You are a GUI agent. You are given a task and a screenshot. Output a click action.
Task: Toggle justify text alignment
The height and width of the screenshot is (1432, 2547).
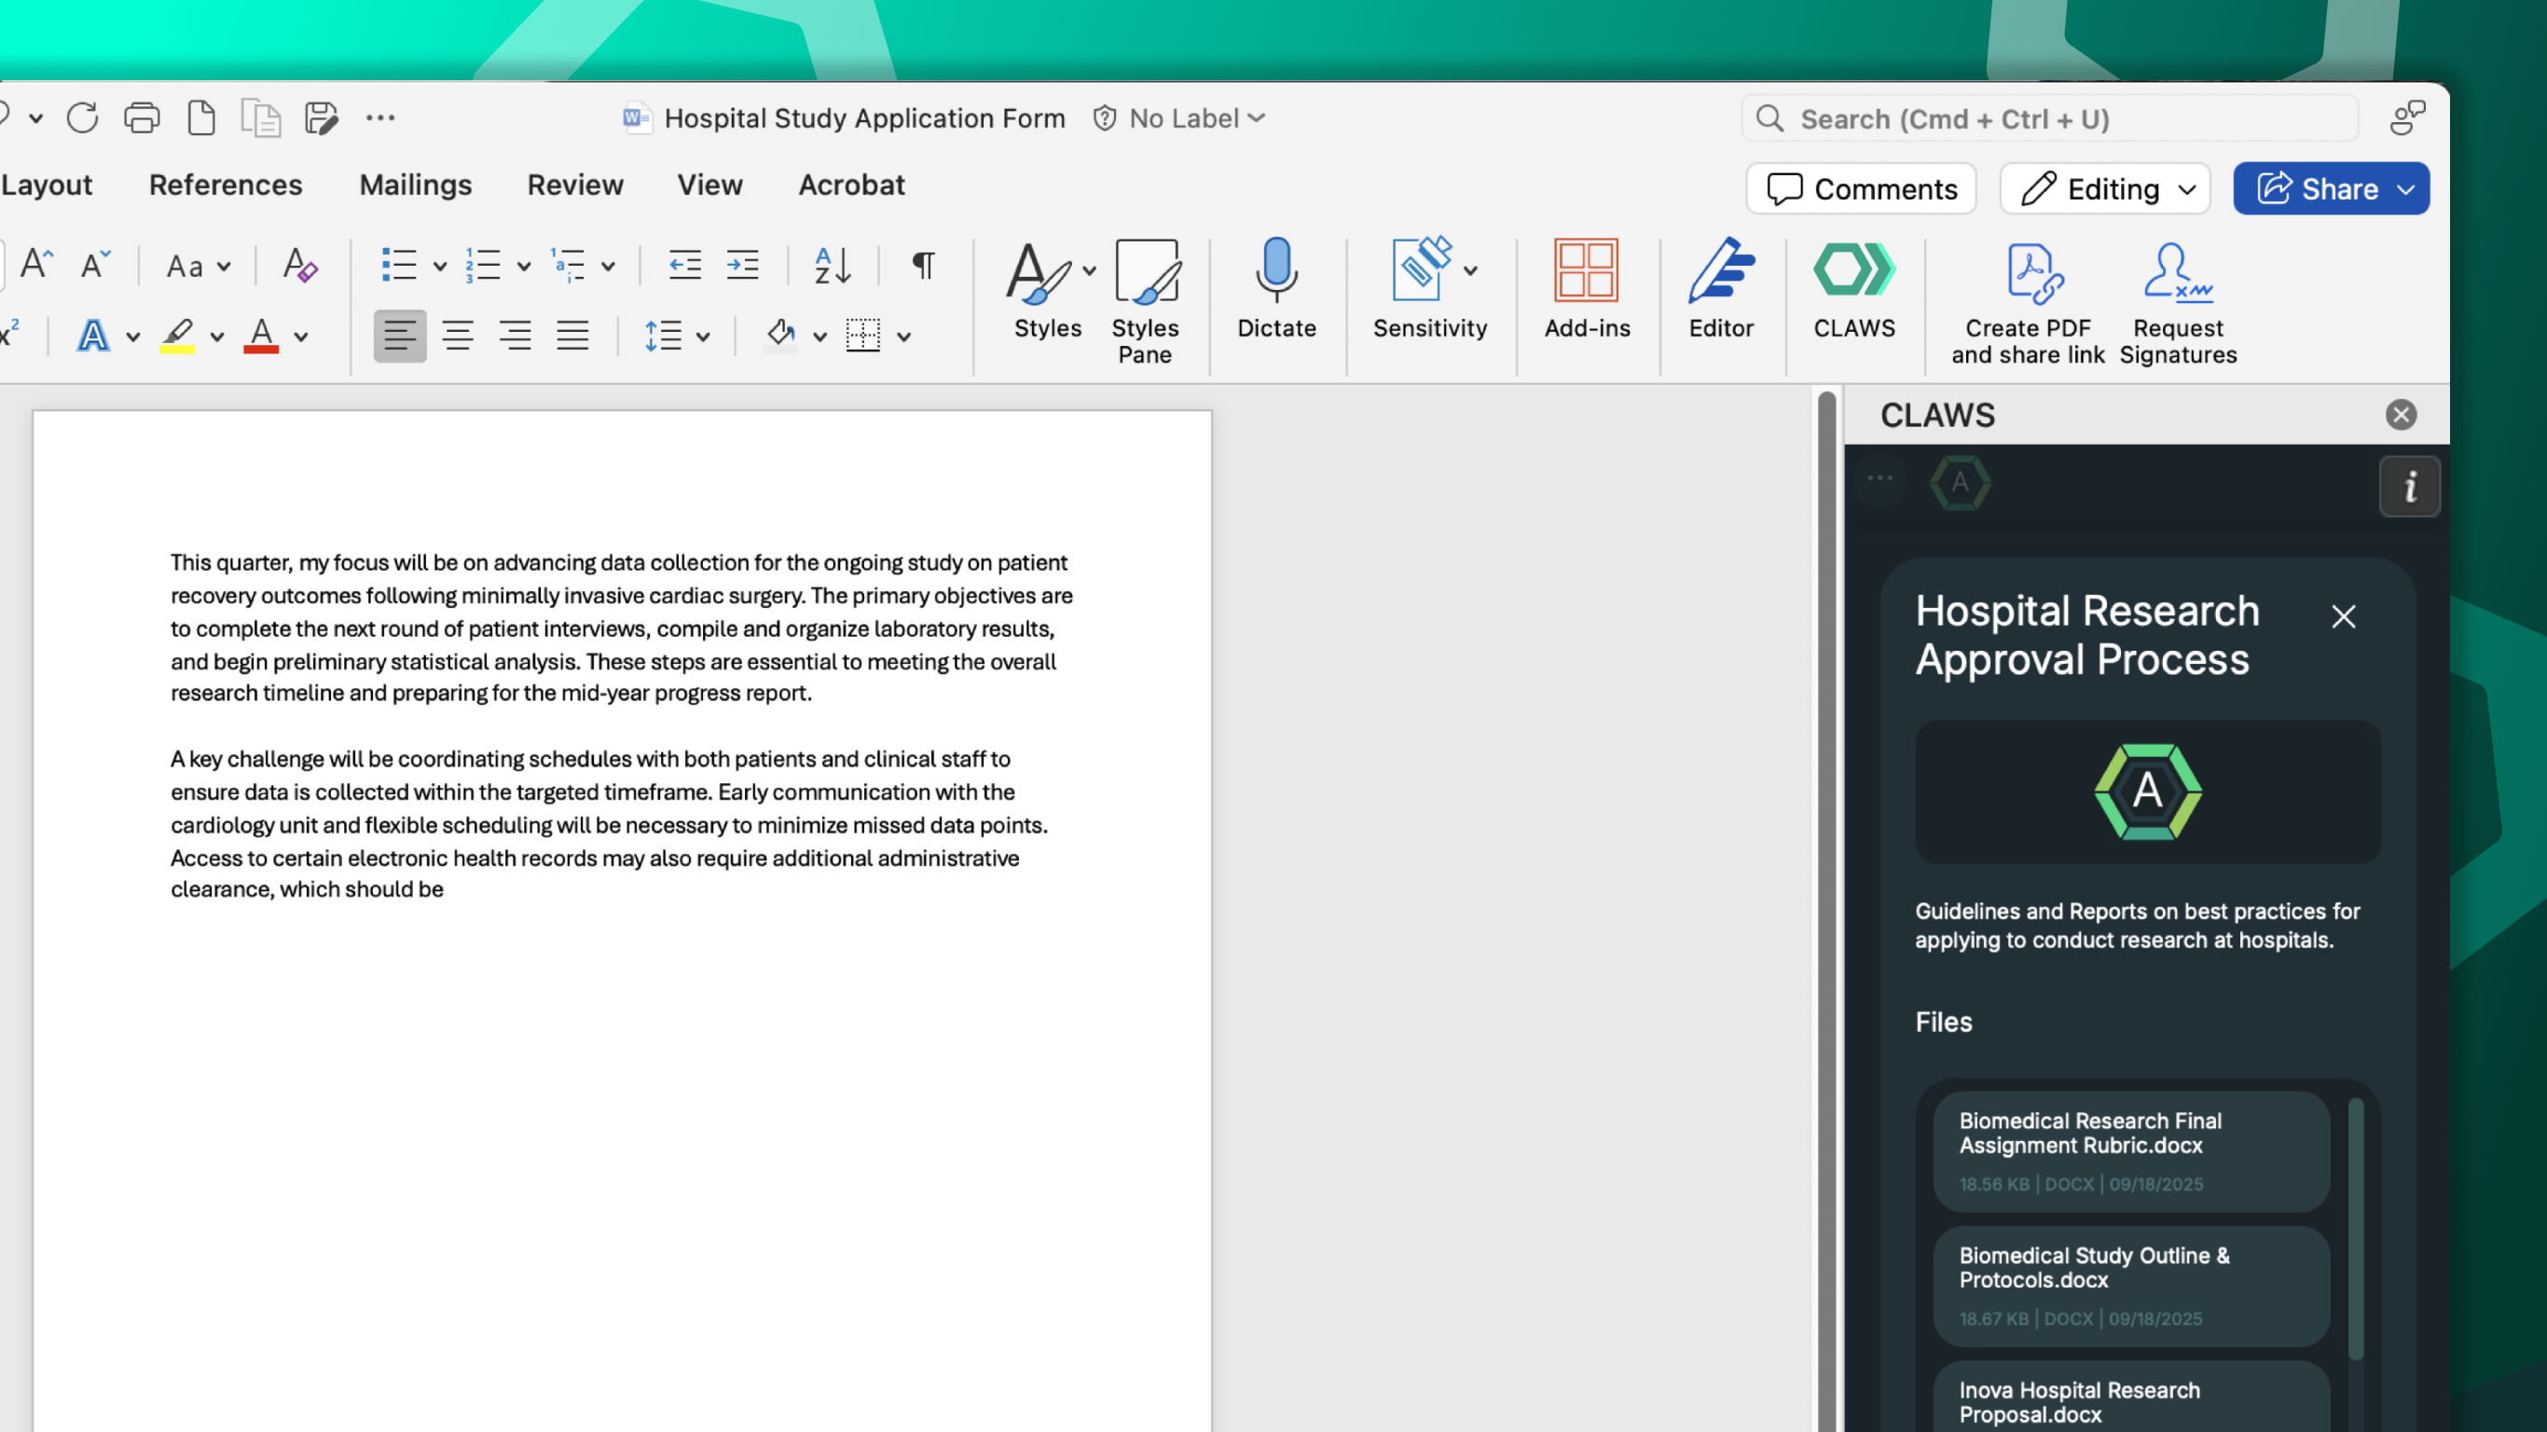click(x=571, y=337)
